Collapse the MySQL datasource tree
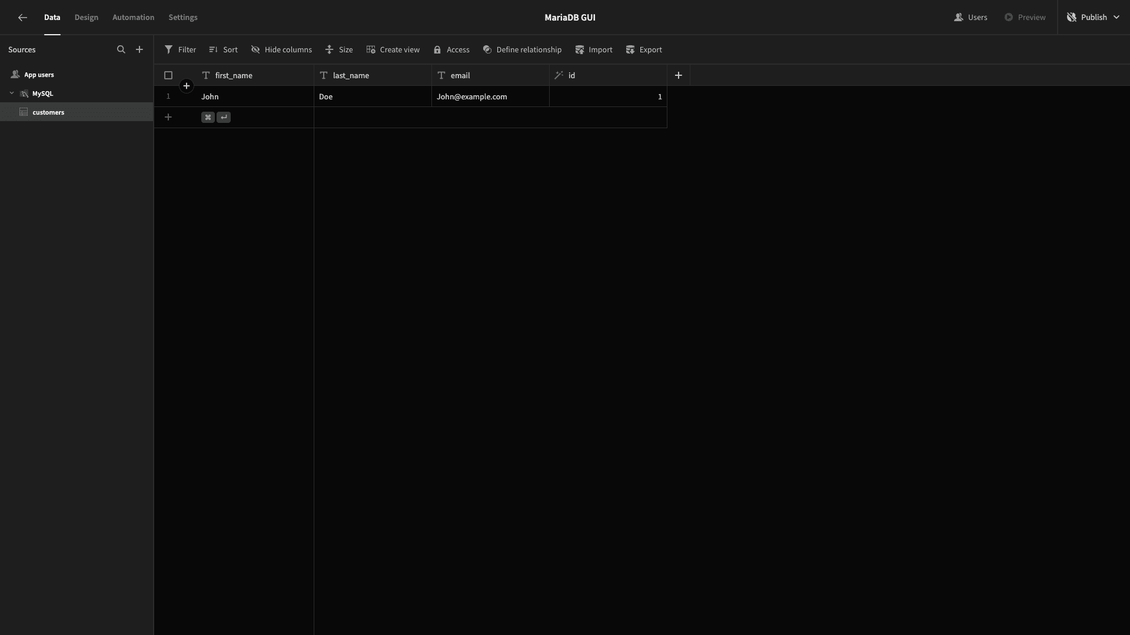Screen dimensions: 1130x635 pyautogui.click(x=12, y=93)
